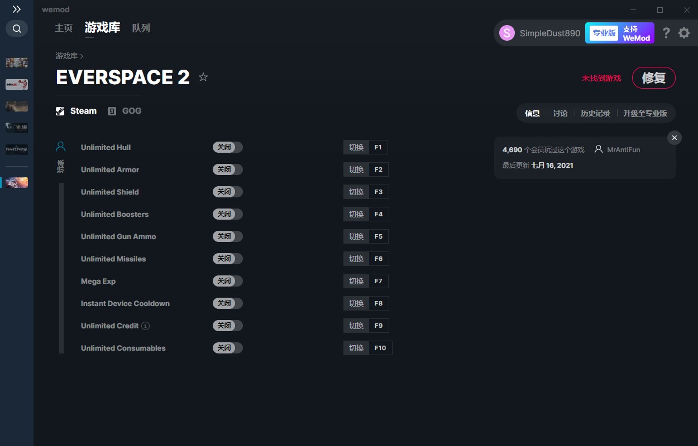Click the F6 hotkey key
The width and height of the screenshot is (698, 446).
click(x=379, y=259)
